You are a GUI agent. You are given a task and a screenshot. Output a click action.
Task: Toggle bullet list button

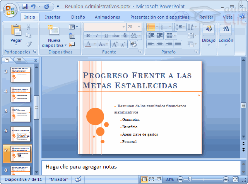pos(151,27)
